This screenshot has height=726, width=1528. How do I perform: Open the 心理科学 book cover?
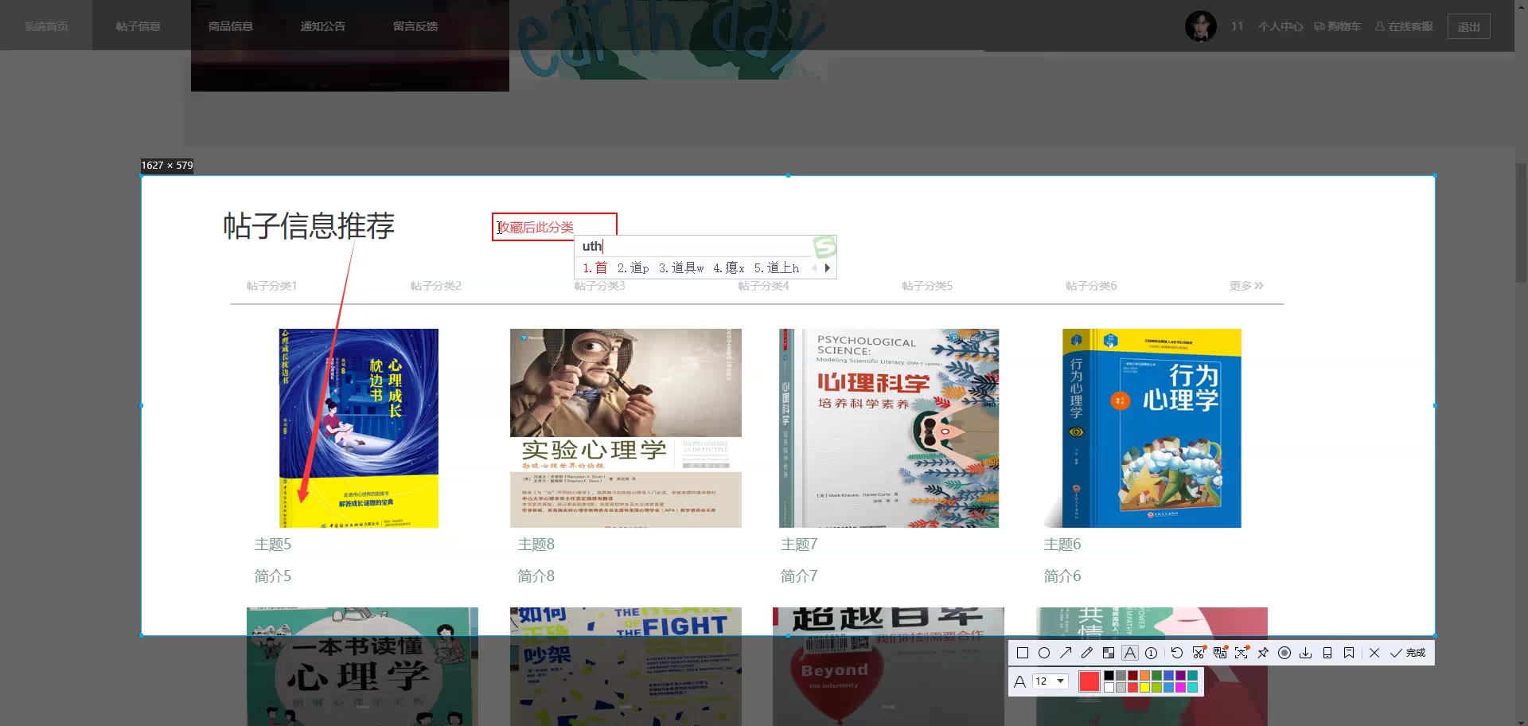coord(889,428)
